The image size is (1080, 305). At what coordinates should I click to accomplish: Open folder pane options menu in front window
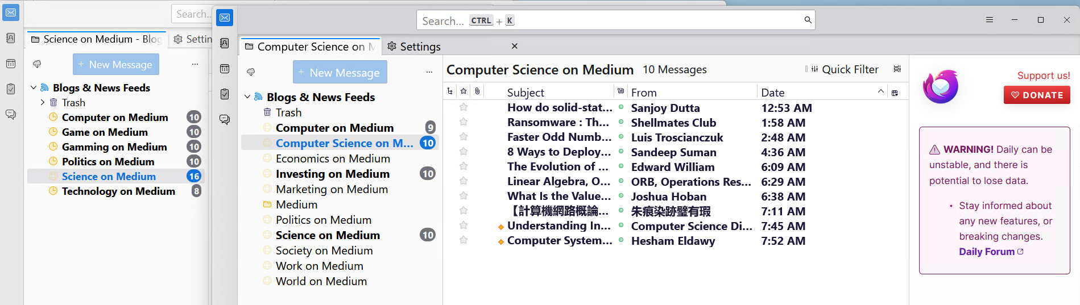(429, 72)
